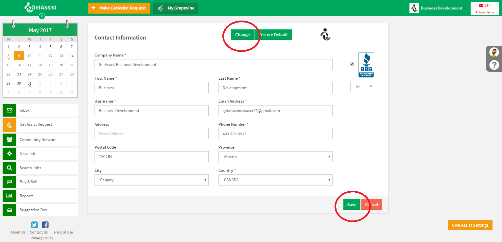
Task: Select May 9 highlighted in the calendar
Action: 19,56
